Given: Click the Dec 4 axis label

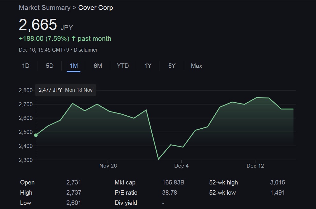Looking at the screenshot, I should tap(181, 166).
